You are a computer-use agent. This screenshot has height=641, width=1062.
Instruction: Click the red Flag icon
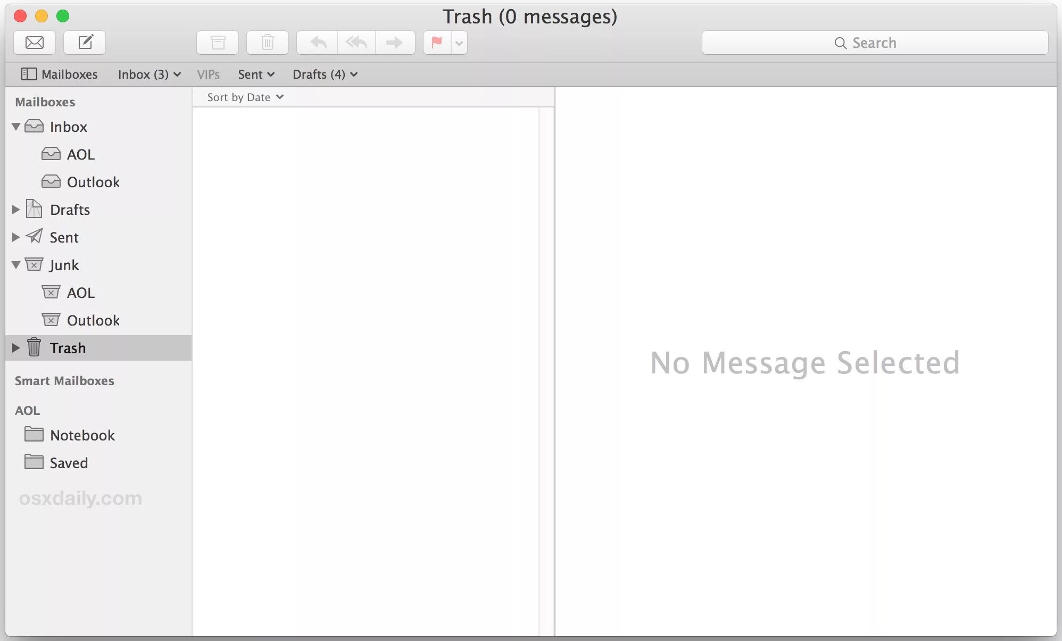pos(437,43)
